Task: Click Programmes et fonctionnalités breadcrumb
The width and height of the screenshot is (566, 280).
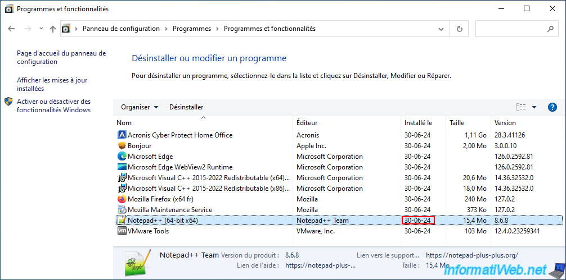Action: coord(269,29)
